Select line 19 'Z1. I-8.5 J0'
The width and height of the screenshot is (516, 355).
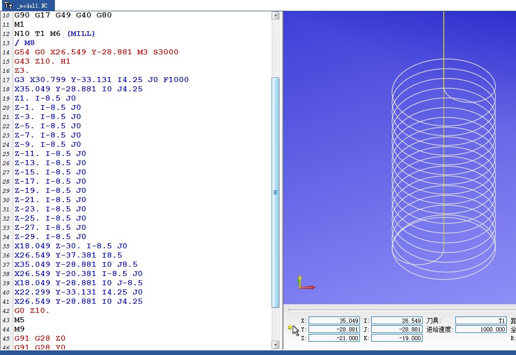point(45,98)
